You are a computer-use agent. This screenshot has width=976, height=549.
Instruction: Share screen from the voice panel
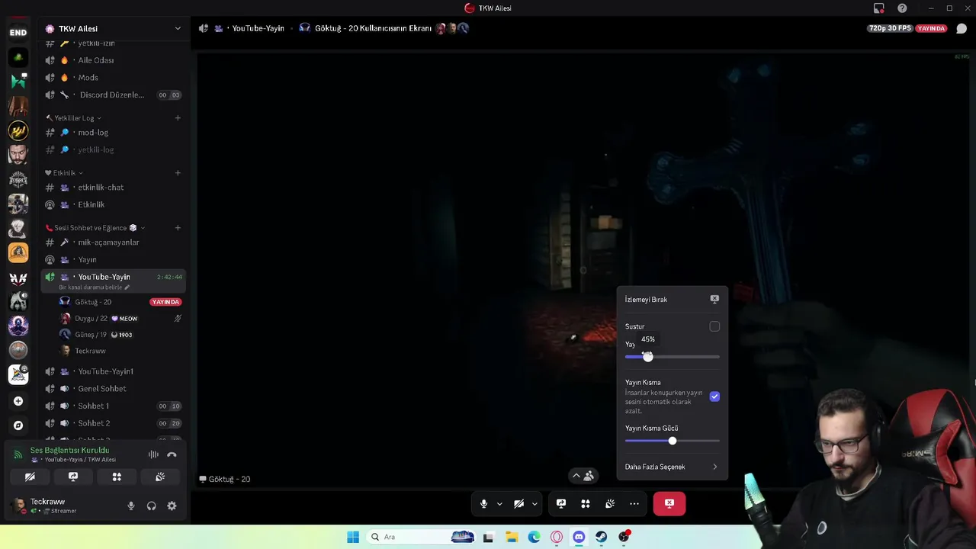73,477
